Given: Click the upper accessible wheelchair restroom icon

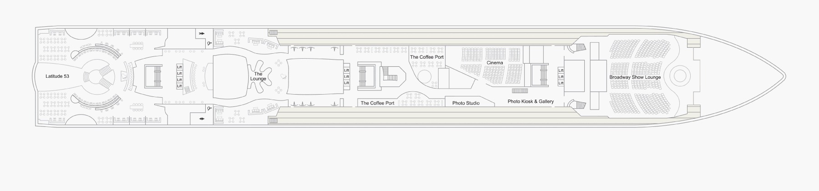Looking at the screenshot, I should pos(209,44).
